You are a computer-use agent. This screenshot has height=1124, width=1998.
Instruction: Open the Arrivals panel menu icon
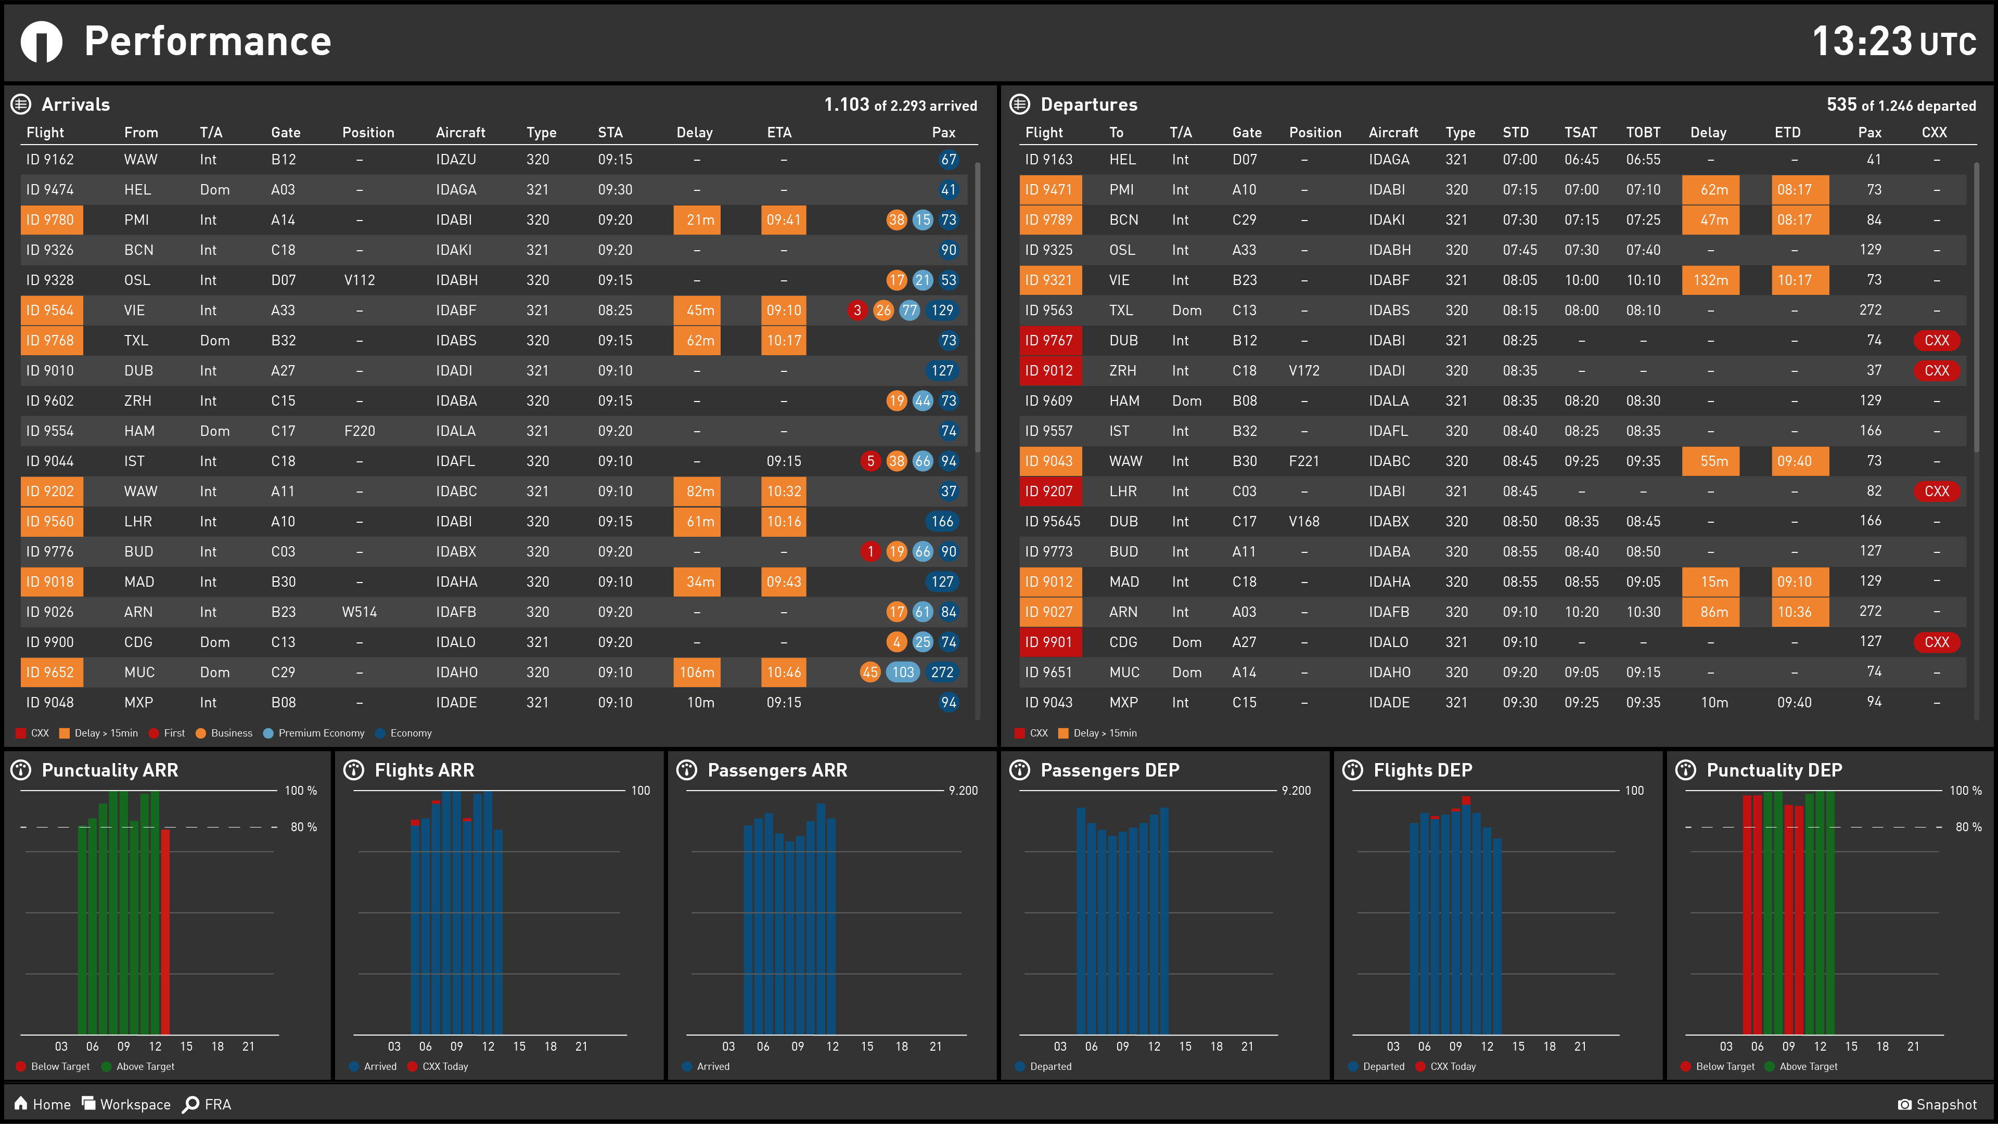pyautogui.click(x=21, y=104)
